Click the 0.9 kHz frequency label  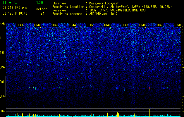(x=3, y=67)
